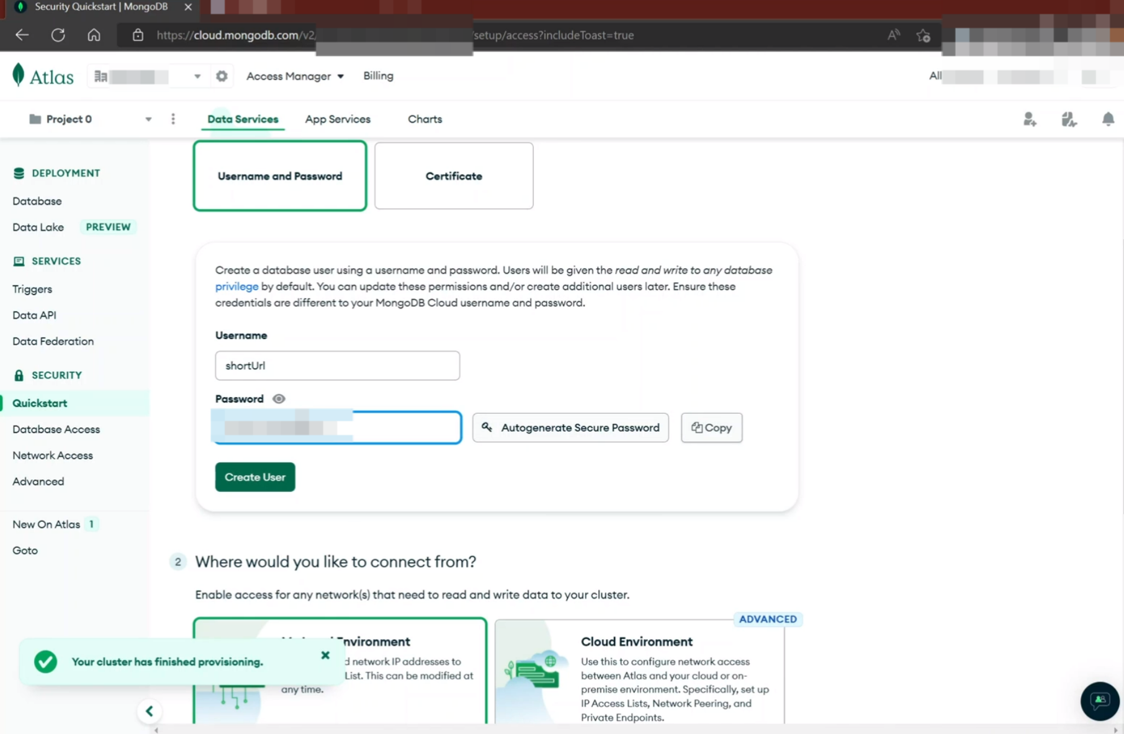
Task: Toggle password visibility eye icon
Action: (x=279, y=399)
